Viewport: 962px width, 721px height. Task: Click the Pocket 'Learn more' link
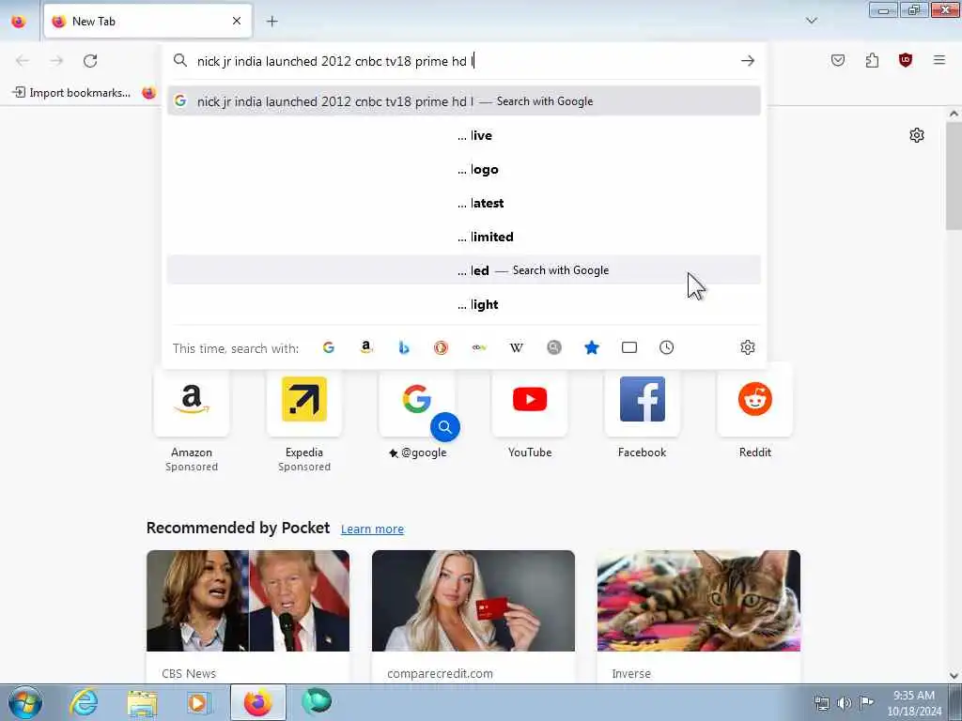[x=372, y=529]
